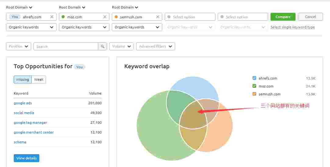Toggle moz.com legend checkbox

[x=254, y=86]
